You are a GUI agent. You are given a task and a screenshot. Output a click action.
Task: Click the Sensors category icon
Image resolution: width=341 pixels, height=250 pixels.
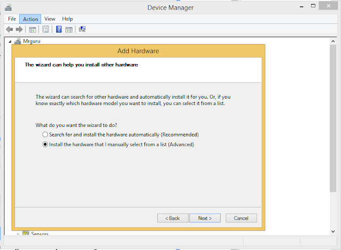pyautogui.click(x=26, y=233)
